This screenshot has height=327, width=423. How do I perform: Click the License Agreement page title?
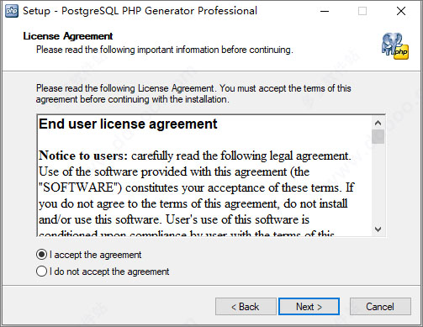pos(68,36)
